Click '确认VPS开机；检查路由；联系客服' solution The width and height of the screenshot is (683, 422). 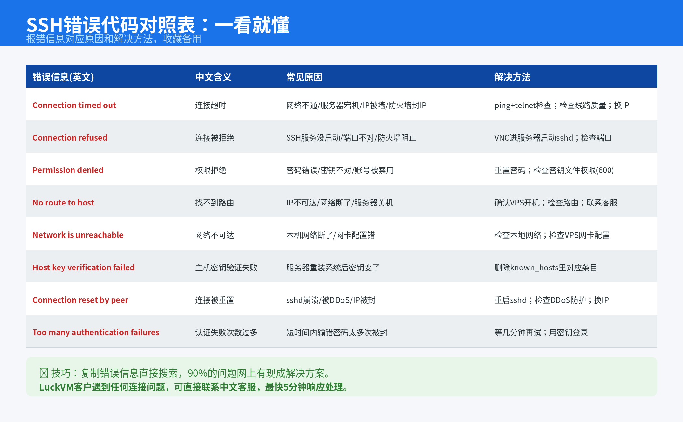[556, 203]
